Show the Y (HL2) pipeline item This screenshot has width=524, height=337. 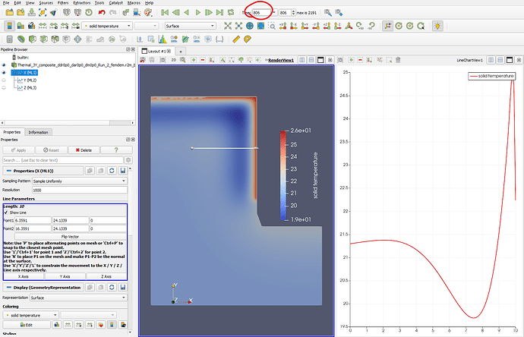point(4,78)
